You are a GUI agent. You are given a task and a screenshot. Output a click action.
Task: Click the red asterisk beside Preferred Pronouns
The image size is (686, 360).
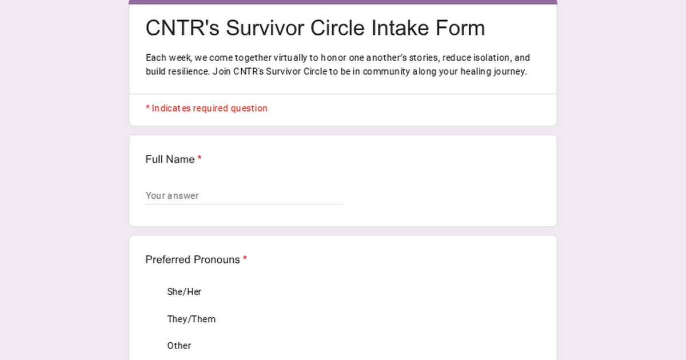(x=245, y=258)
